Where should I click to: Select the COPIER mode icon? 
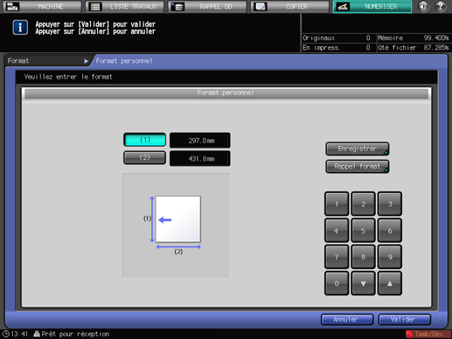(x=260, y=6)
